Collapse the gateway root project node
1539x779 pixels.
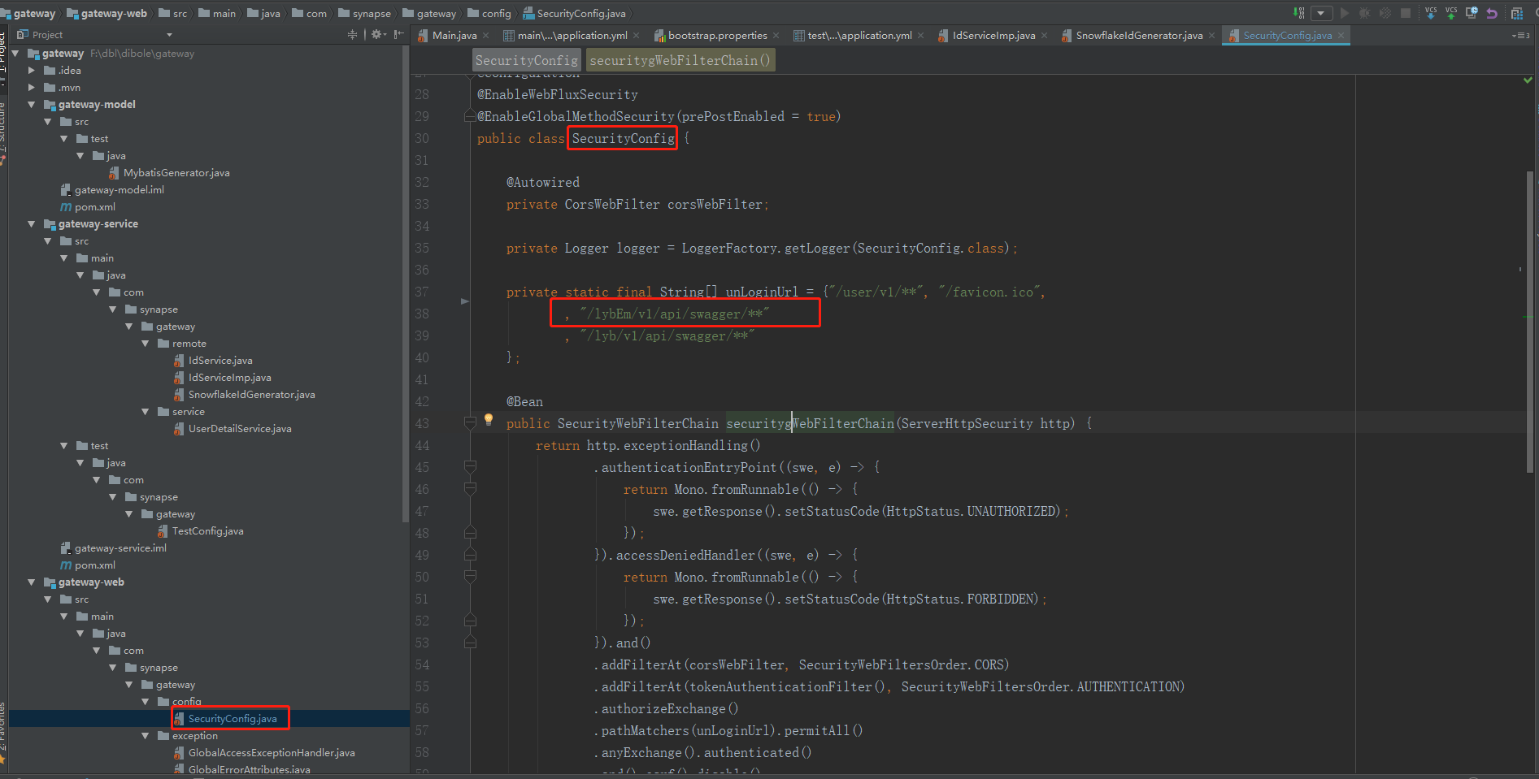(15, 53)
